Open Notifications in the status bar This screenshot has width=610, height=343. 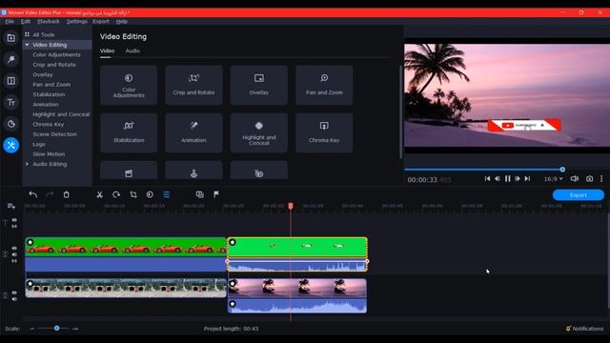[x=584, y=329]
